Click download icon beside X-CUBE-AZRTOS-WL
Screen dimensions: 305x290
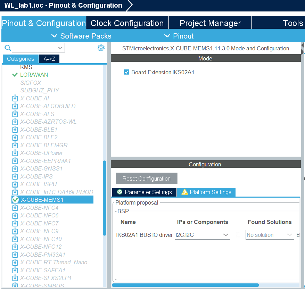[x=15, y=122]
